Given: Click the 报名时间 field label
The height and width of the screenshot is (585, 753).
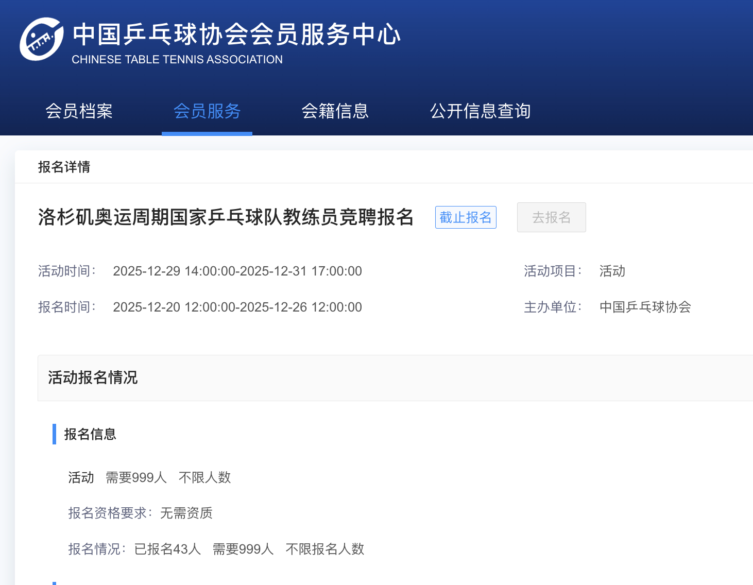Looking at the screenshot, I should tap(66, 307).
